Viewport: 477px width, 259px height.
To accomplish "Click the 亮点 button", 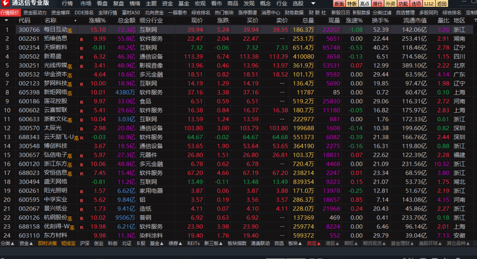I will (365, 4).
